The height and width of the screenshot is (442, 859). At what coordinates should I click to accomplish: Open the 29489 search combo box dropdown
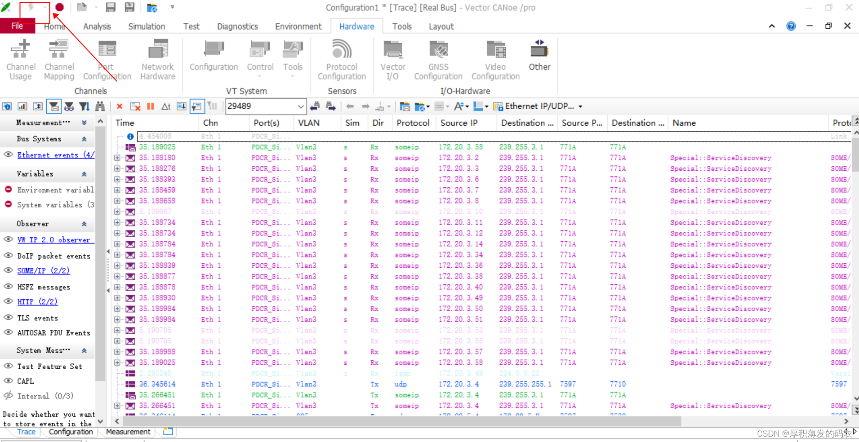(x=301, y=106)
